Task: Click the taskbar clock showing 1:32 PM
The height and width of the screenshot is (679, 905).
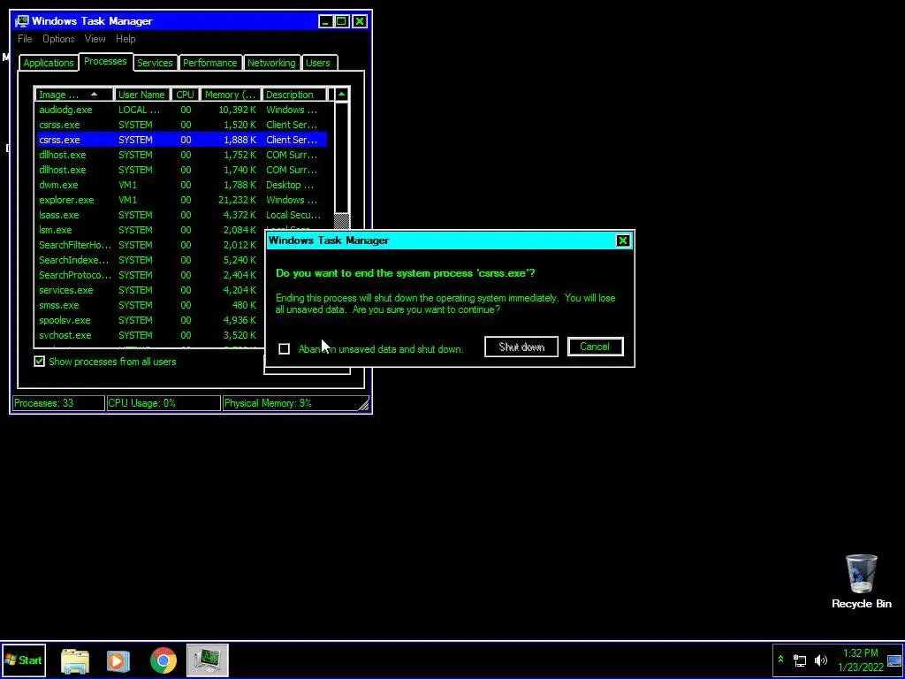Action: [860, 660]
